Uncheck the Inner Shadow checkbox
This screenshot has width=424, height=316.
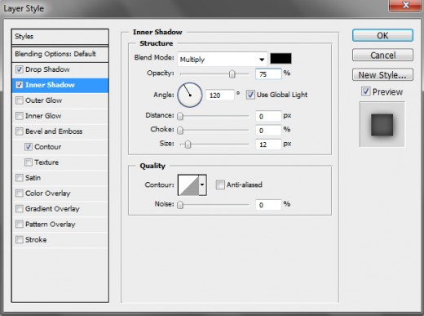point(20,85)
